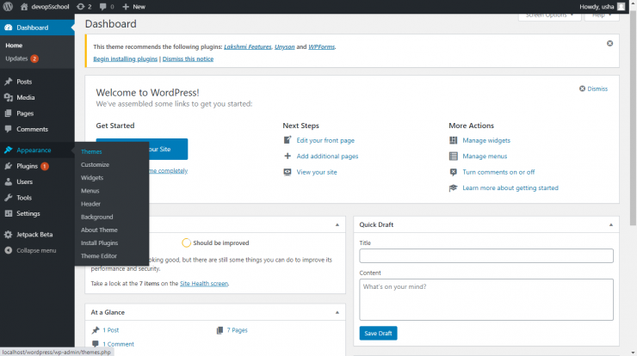Click the Plugins plug icon in sidebar

pyautogui.click(x=8, y=166)
